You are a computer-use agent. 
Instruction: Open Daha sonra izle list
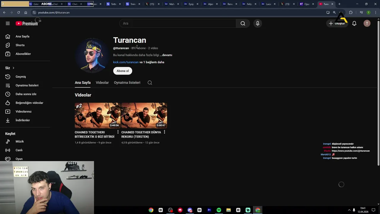[25, 94]
